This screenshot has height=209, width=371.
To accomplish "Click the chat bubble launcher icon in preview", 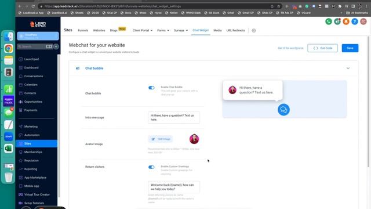I will click(x=283, y=110).
